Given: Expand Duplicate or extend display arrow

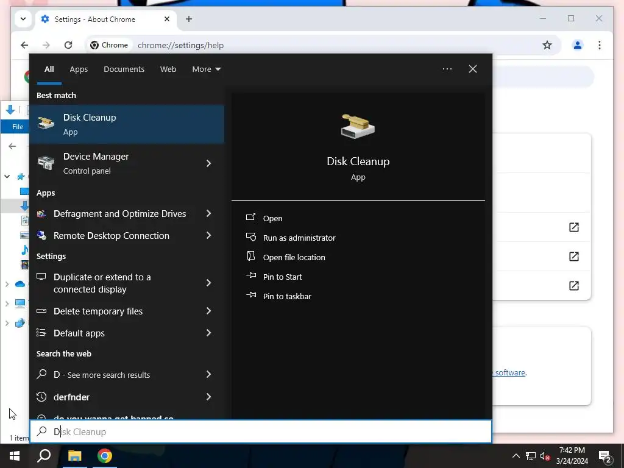Looking at the screenshot, I should pyautogui.click(x=208, y=283).
